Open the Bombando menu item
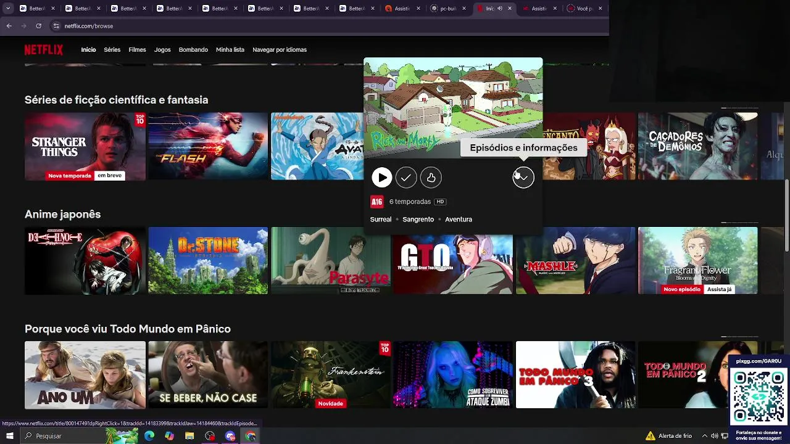The height and width of the screenshot is (444, 790). tap(193, 50)
